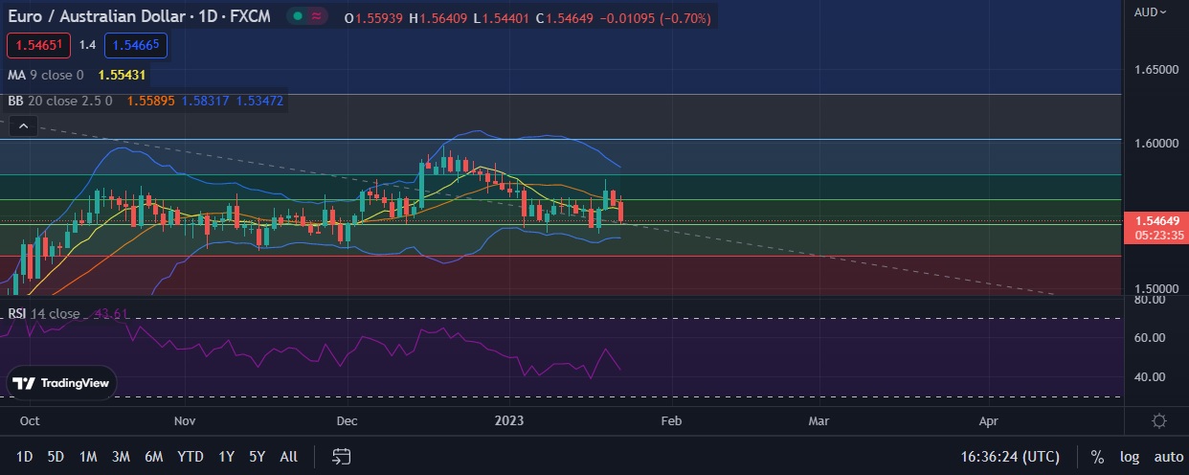Click the blue buy price 1.54665 button
The image size is (1189, 475).
[x=136, y=45]
